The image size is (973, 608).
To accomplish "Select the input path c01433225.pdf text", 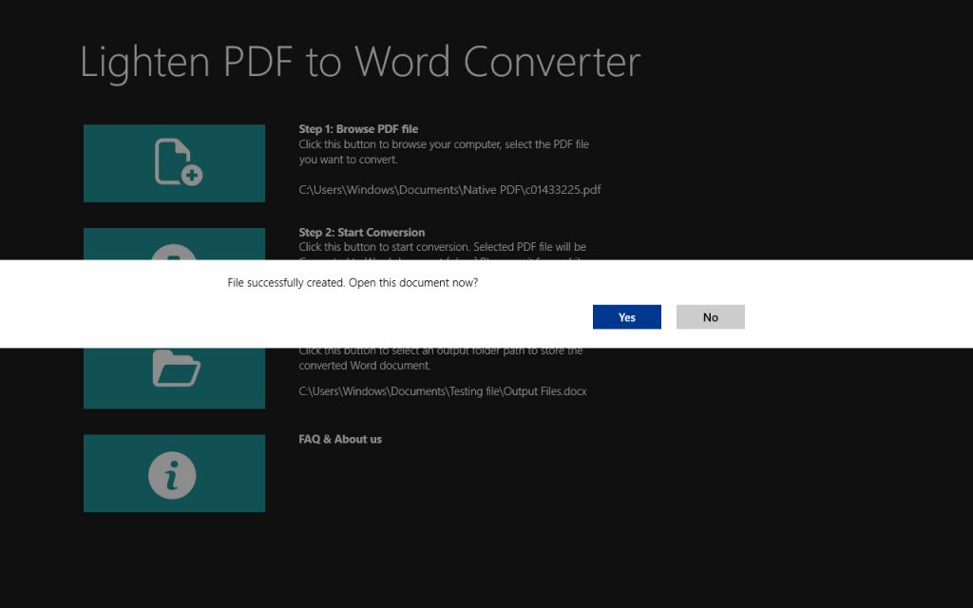I will pyautogui.click(x=449, y=190).
